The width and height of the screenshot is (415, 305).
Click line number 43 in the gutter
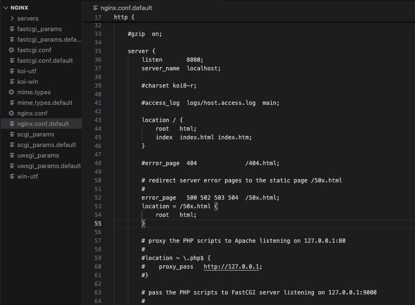point(98,120)
